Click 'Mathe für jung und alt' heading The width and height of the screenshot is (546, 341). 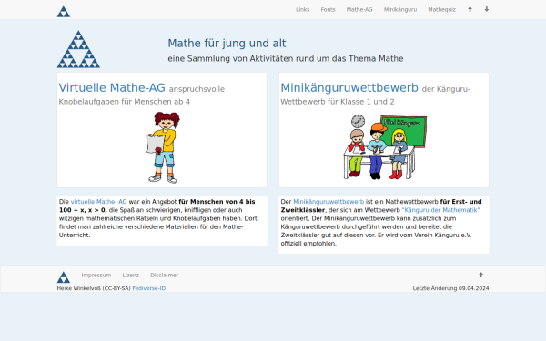tap(227, 44)
